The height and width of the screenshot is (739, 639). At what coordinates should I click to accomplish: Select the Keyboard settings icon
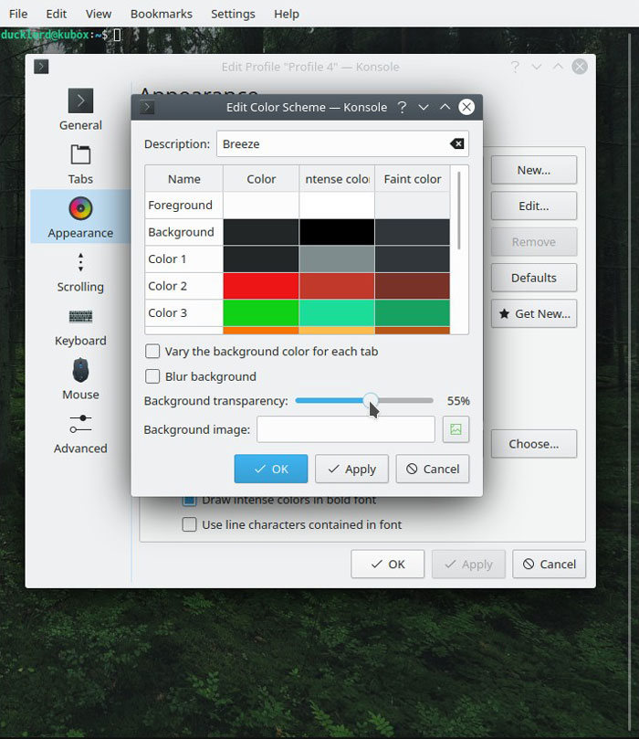(x=80, y=317)
